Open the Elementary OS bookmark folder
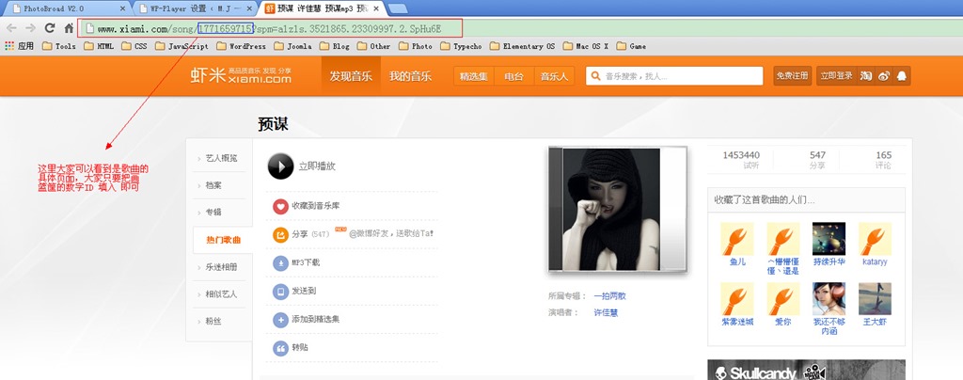The height and width of the screenshot is (380, 963). tap(522, 46)
